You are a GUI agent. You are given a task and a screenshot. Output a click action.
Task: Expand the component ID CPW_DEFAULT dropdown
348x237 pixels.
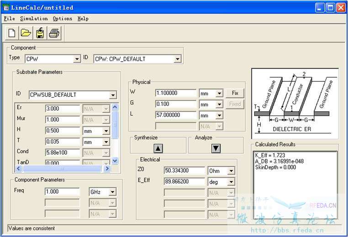177,59
